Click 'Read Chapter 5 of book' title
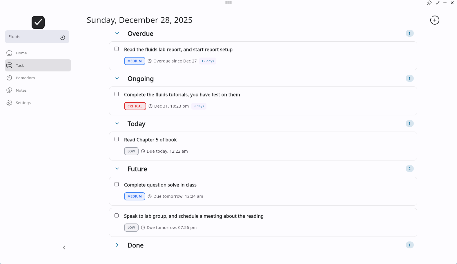 [x=150, y=140]
